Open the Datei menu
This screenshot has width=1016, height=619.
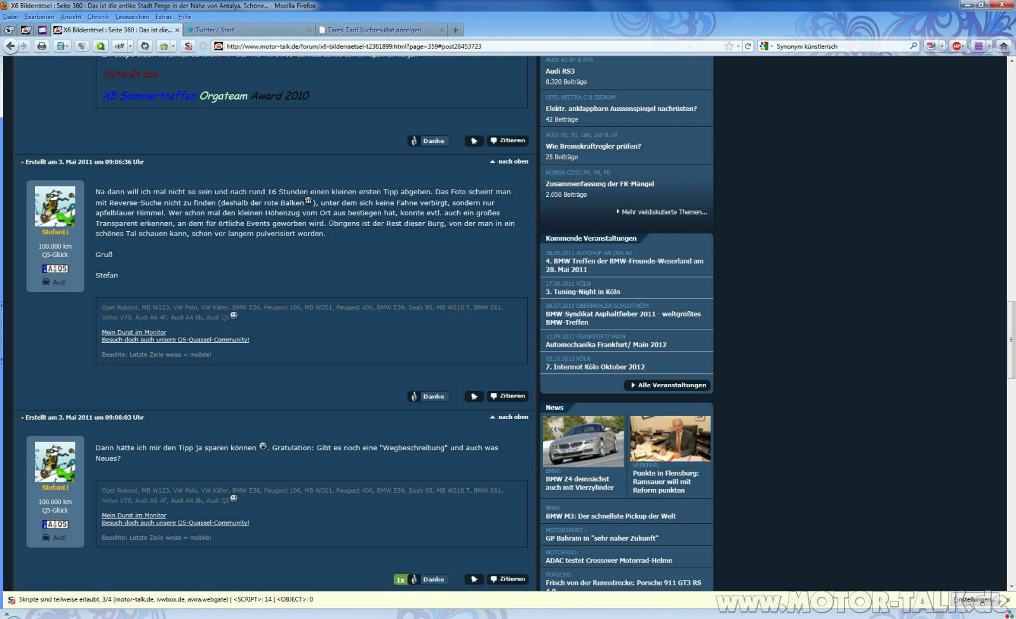10,17
